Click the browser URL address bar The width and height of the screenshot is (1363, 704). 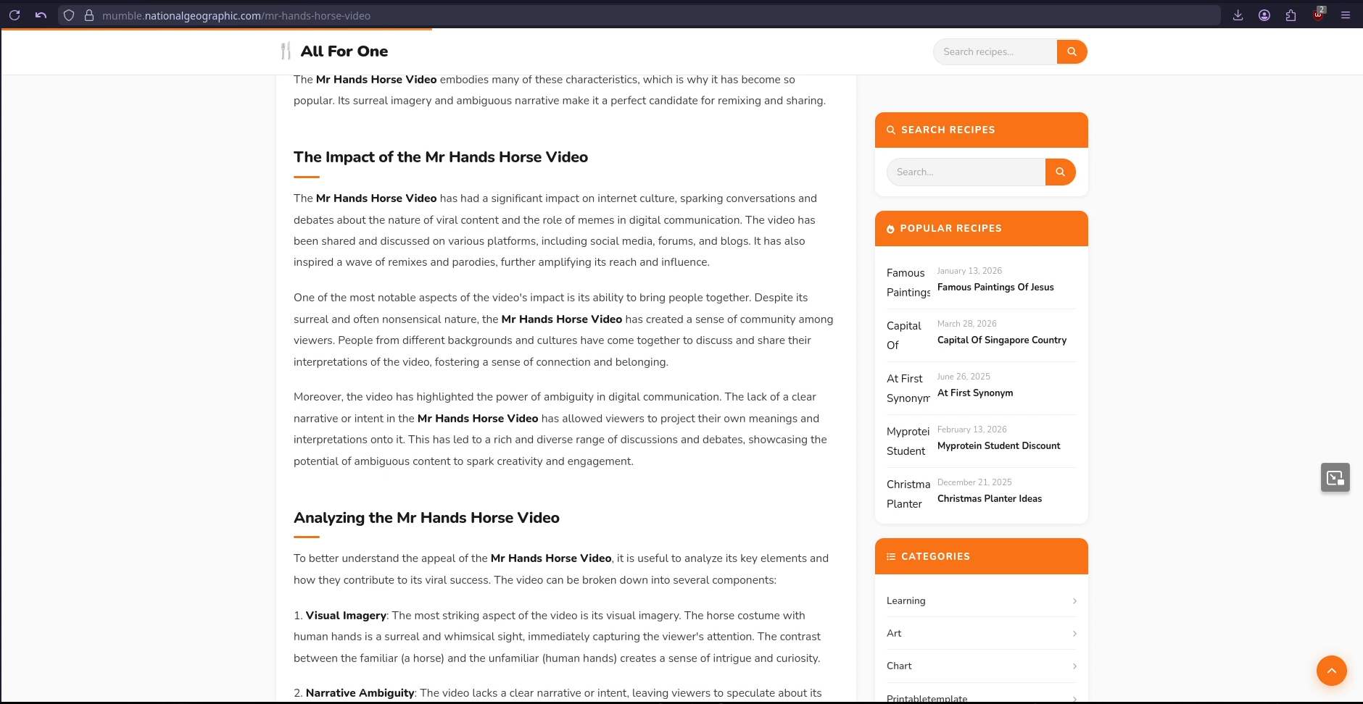pos(638,15)
